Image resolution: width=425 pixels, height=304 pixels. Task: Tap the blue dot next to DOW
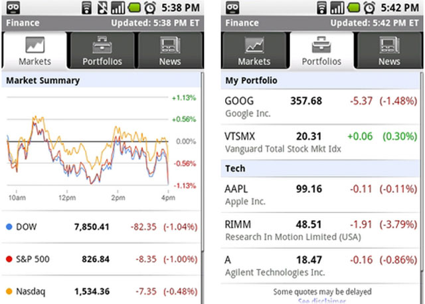[9, 227]
